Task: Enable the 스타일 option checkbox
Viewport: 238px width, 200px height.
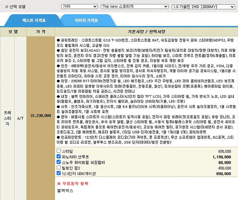Action: click(59, 151)
